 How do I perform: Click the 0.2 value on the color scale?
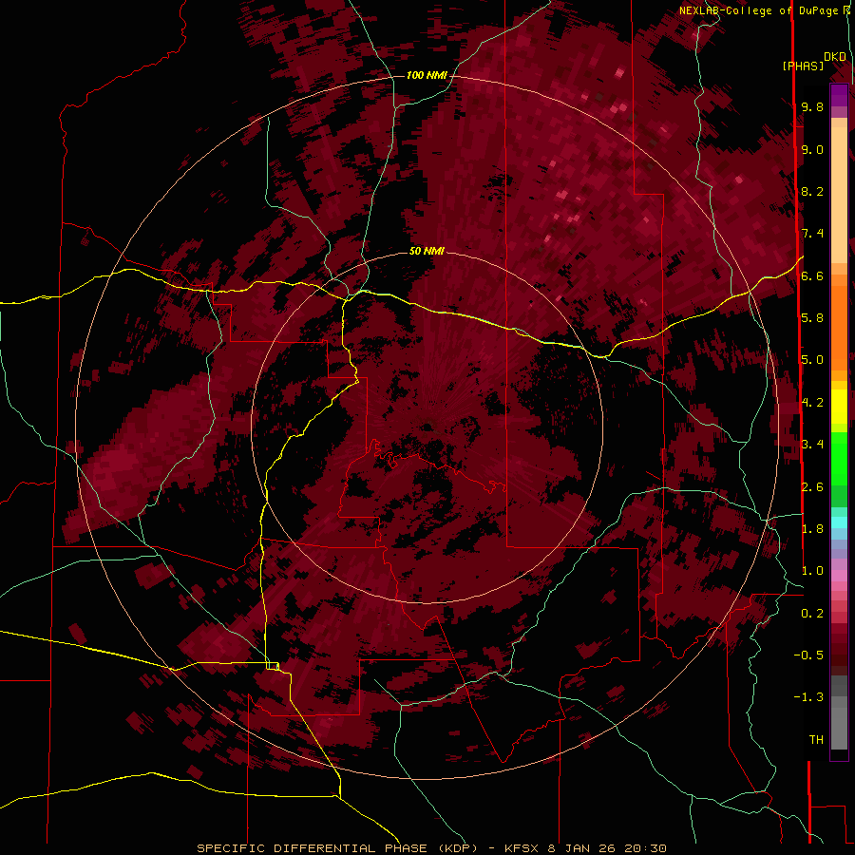(812, 614)
